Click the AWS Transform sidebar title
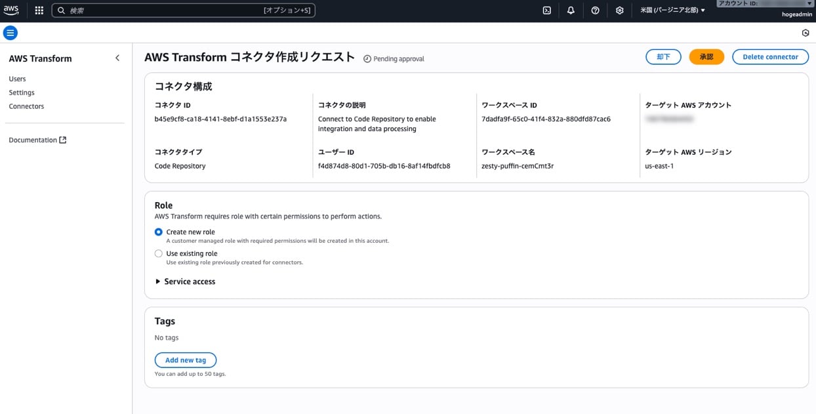 [40, 58]
